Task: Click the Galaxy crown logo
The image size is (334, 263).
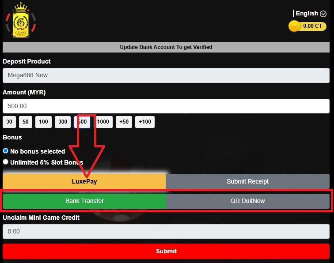Action: [21, 20]
